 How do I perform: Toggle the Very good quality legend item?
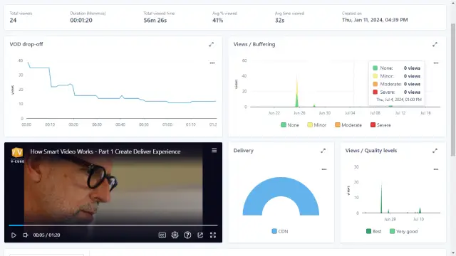[x=404, y=231]
